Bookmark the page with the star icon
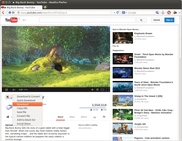182x141 pixels. tap(111, 12)
